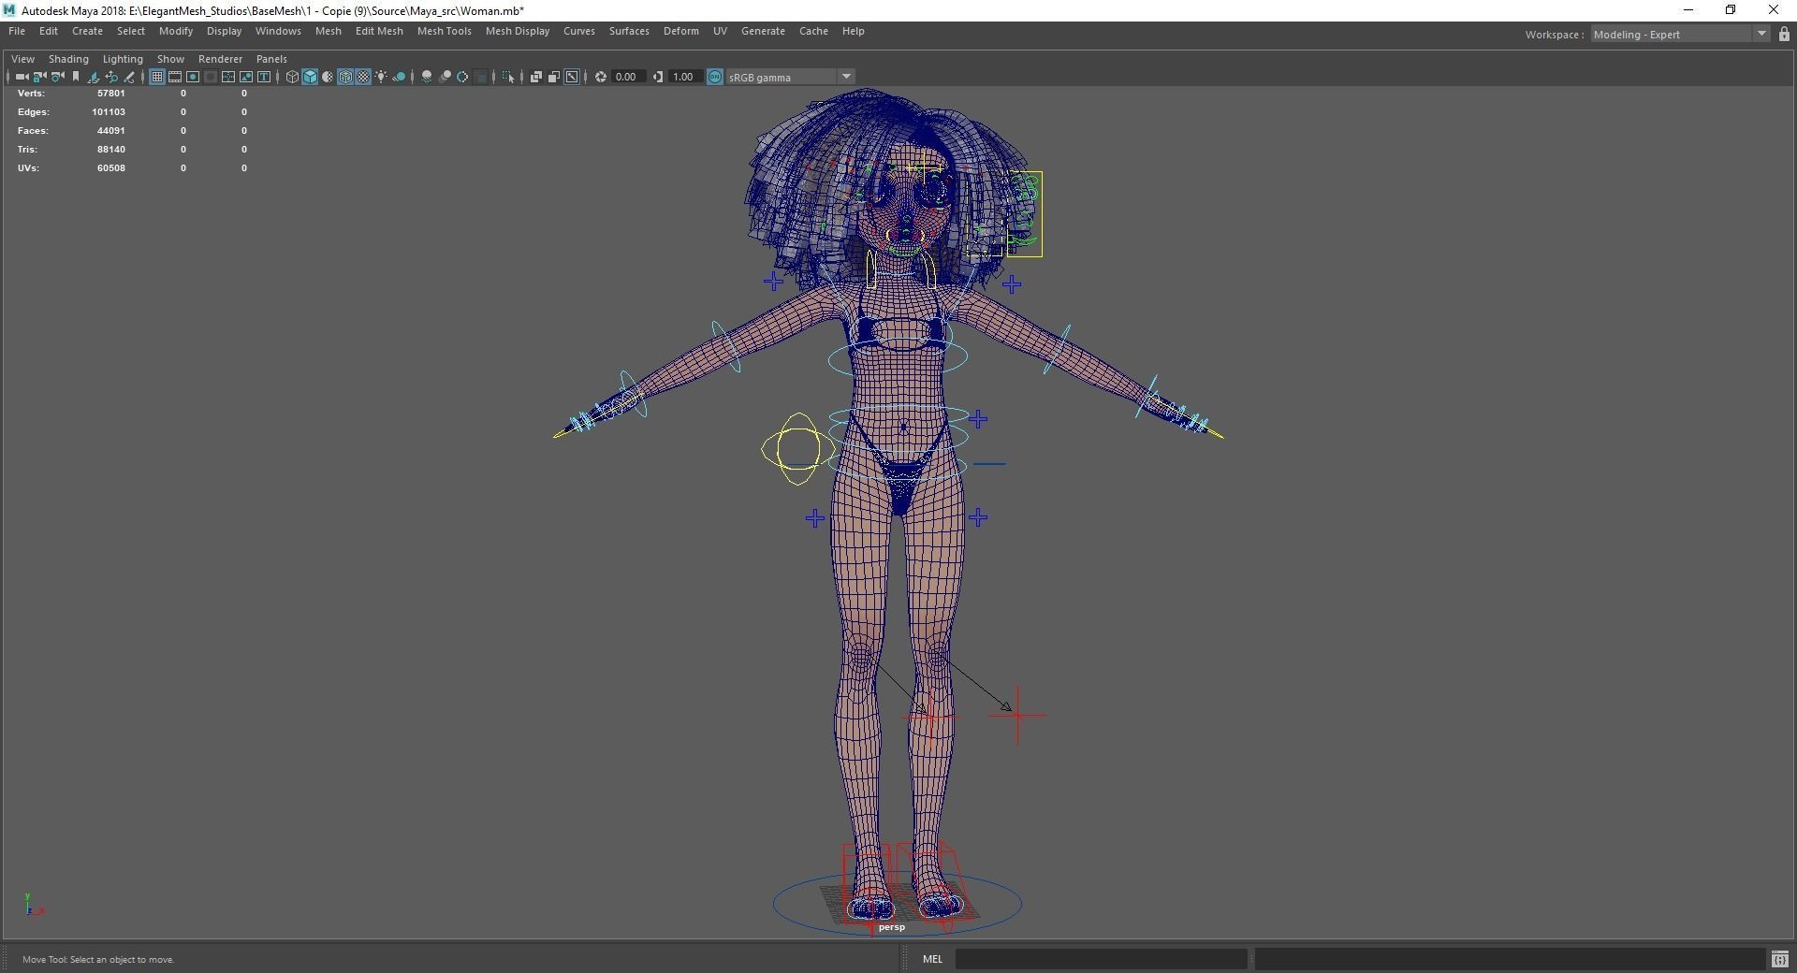Open the panel Shading menu

(68, 59)
